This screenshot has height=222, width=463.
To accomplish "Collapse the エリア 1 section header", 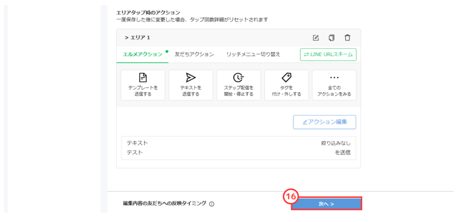I will pos(137,38).
